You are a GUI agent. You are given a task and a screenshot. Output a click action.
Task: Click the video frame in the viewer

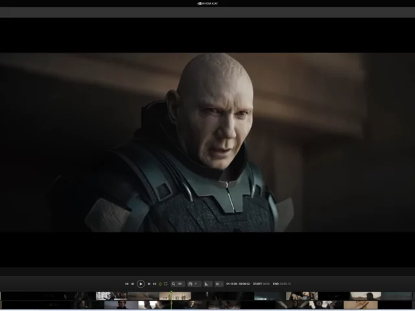point(207,143)
